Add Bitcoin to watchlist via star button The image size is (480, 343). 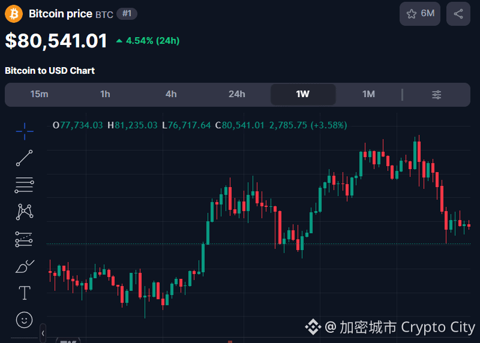point(419,14)
